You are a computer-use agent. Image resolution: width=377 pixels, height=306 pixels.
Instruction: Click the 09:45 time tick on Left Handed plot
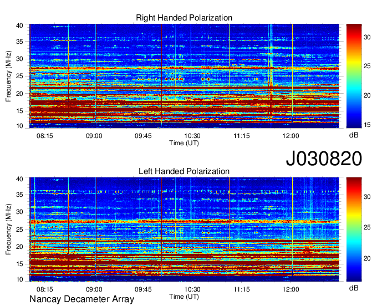[x=143, y=289]
